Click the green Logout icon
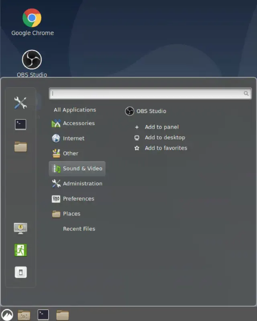Image resolution: width=257 pixels, height=321 pixels. point(20,250)
